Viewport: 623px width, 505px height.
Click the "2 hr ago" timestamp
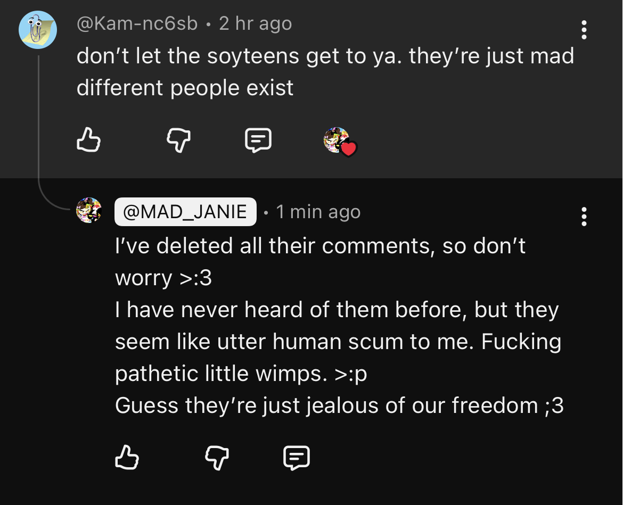click(x=256, y=24)
